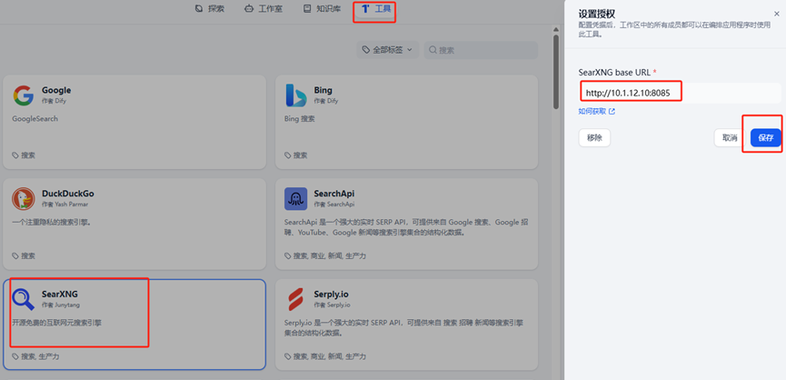Click the tools 搜索 search box

pos(481,50)
